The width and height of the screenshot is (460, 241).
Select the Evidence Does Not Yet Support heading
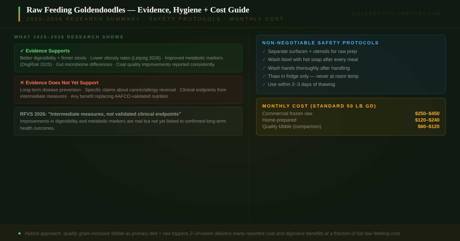pos(62,83)
